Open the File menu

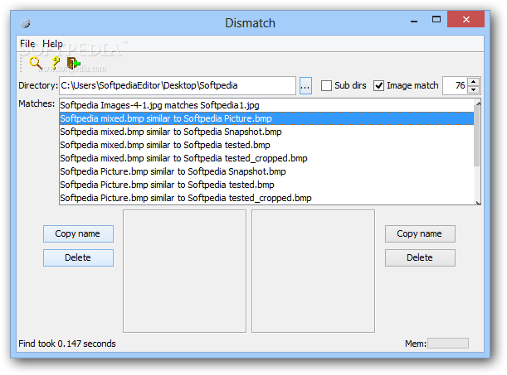tap(27, 44)
